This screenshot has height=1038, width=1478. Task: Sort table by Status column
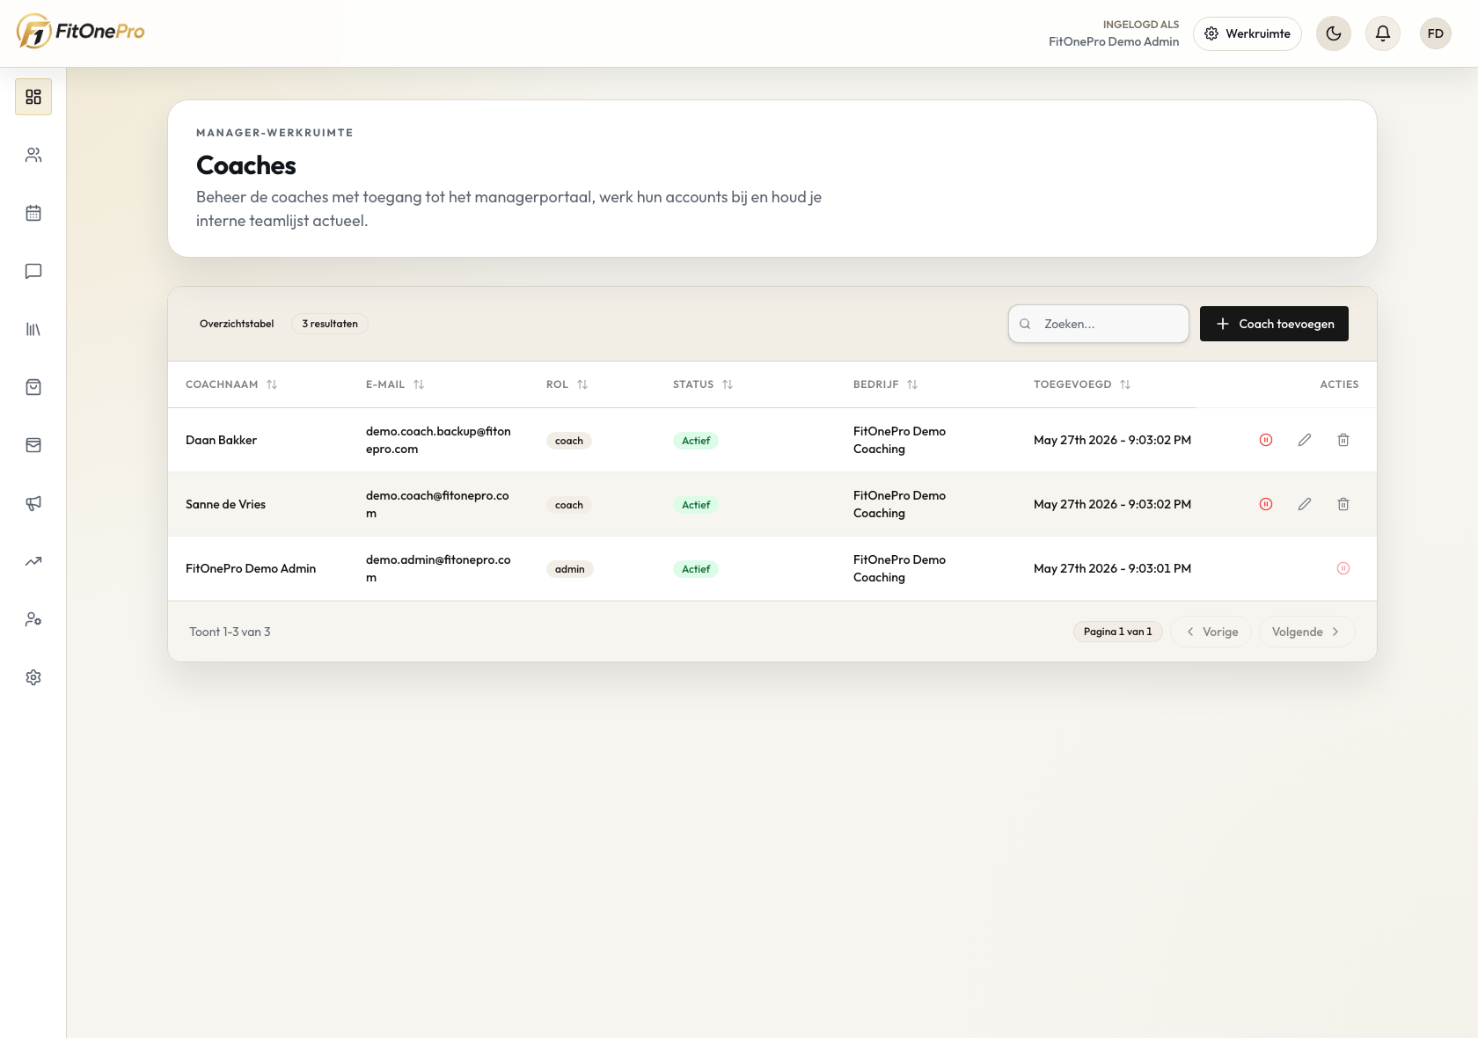click(x=703, y=384)
